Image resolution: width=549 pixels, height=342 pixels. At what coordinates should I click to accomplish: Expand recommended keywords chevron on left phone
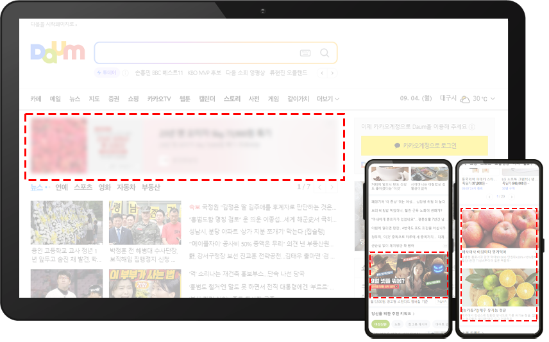point(414,314)
